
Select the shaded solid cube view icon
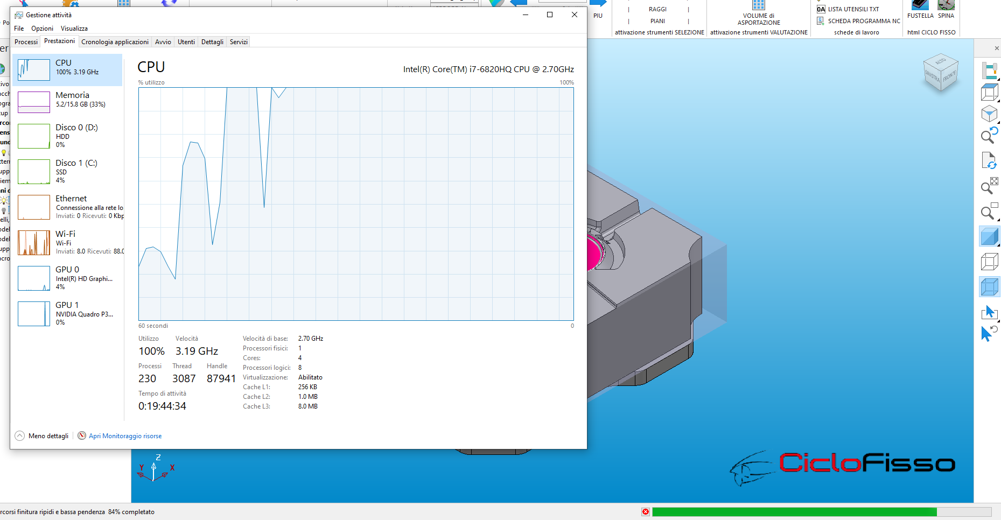pos(989,237)
